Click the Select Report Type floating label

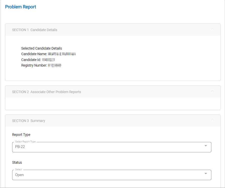coord(25,142)
